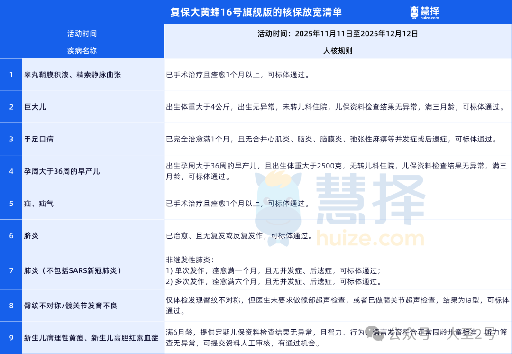This screenshot has width=512, height=354.
Task: Click the activity date range 2025年11月11日至2025年12月12日
Action: coord(338,33)
